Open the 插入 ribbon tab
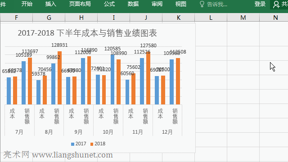This screenshot has height=162, width=288. 51,4
